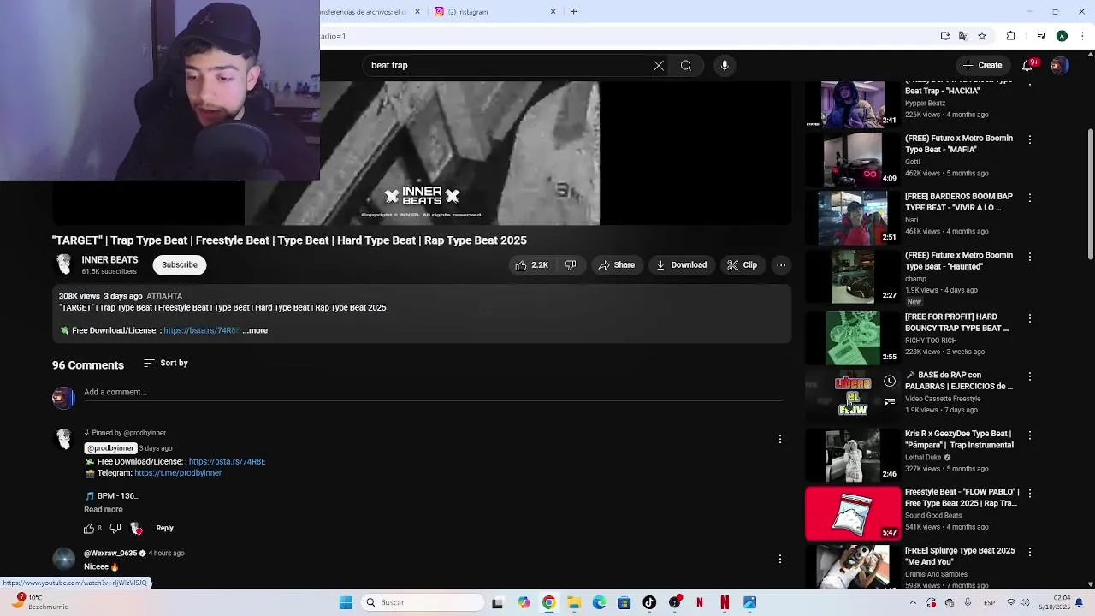Open YouTube notifications bell
Viewport: 1095px width, 616px height.
tap(1028, 65)
